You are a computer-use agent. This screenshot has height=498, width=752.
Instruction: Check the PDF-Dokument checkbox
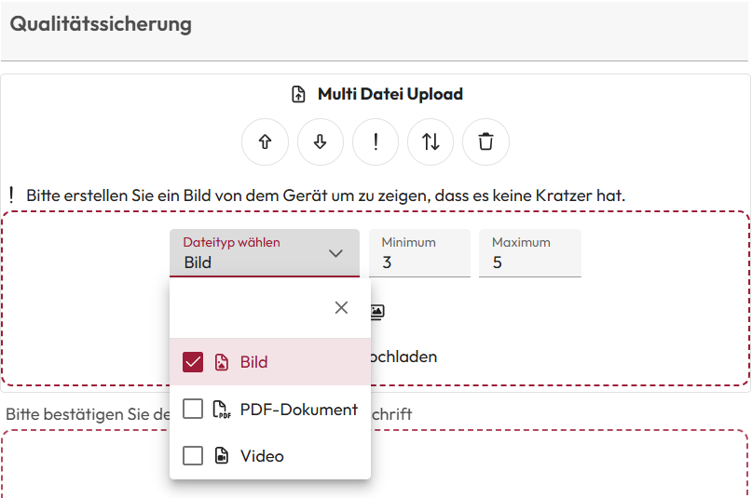(x=193, y=410)
